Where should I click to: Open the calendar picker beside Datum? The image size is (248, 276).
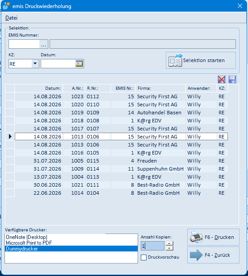click(79, 63)
